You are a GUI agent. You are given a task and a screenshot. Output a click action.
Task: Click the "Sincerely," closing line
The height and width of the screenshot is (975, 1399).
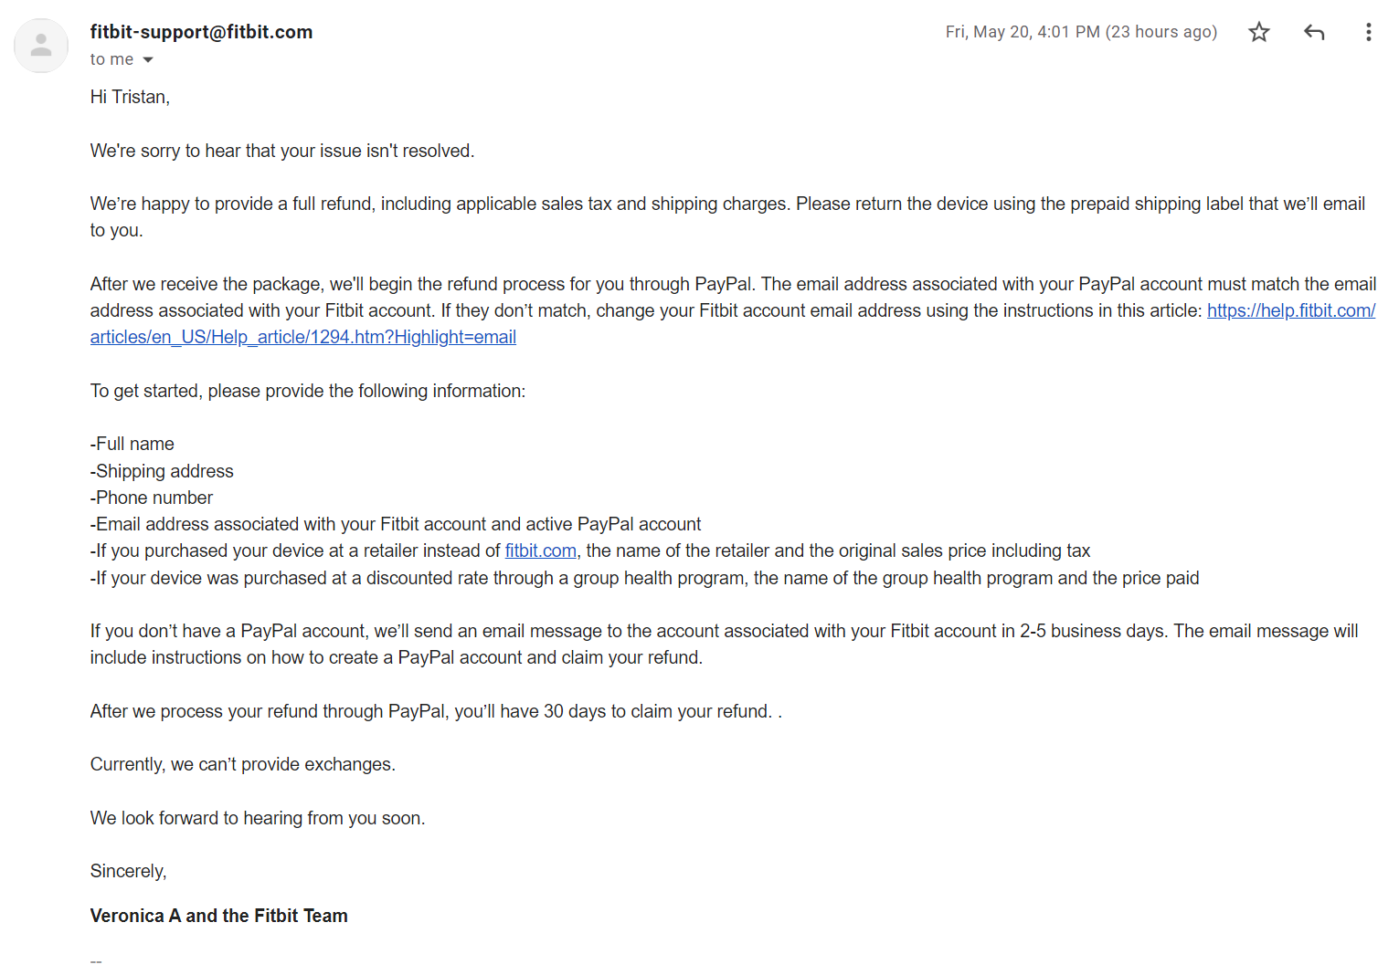pyautogui.click(x=129, y=871)
